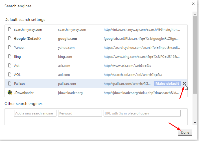Select the Google (Default) entry name
This screenshot has height=141, width=199.
click(27, 39)
